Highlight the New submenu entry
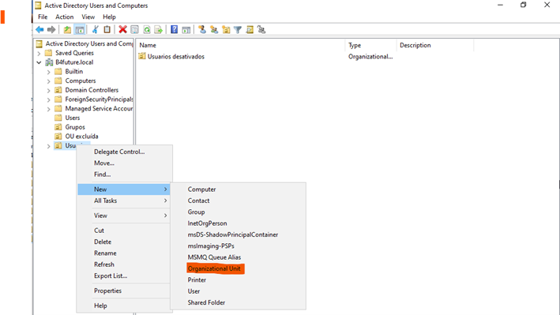This screenshot has width=560, height=315. (x=124, y=189)
